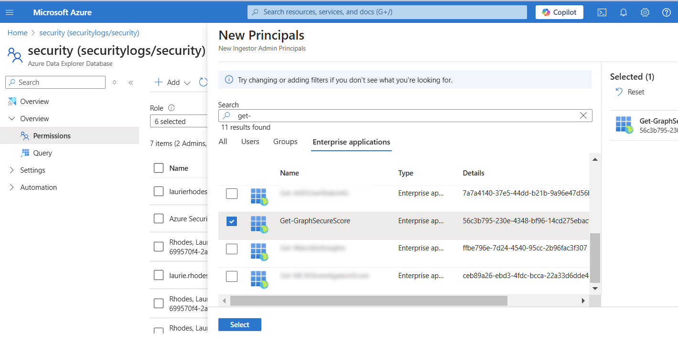The height and width of the screenshot is (342, 678).
Task: Check the box for the row with ID 7a7a4140
Action: point(232,194)
